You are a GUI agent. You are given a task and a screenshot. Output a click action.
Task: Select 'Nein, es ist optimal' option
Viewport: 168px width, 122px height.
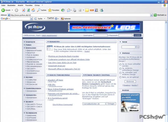pos(120,77)
